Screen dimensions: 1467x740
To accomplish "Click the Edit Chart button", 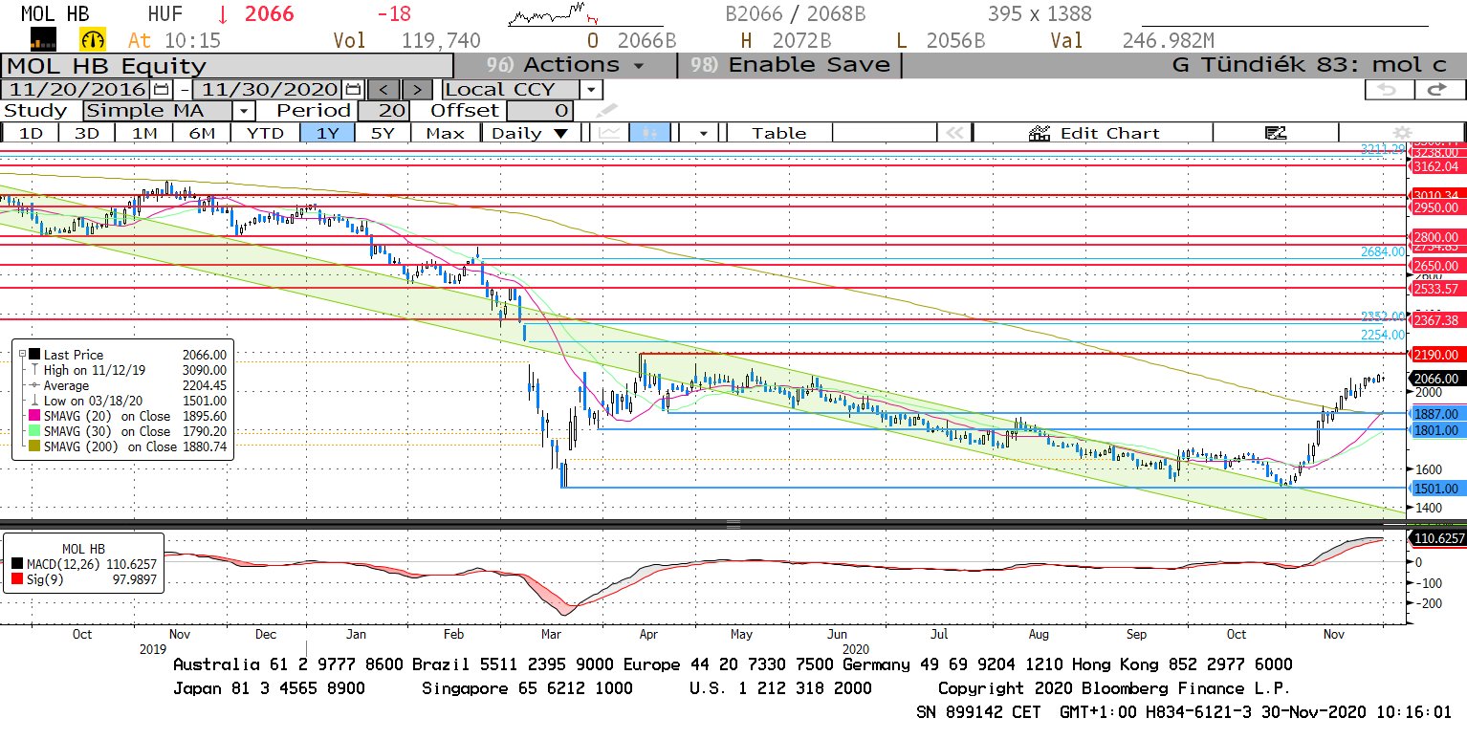I will 1093,133.
